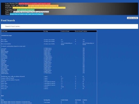The image size is (139, 104).
Task: Select the Grasshopper cocktail name
Action: coord(4,58)
